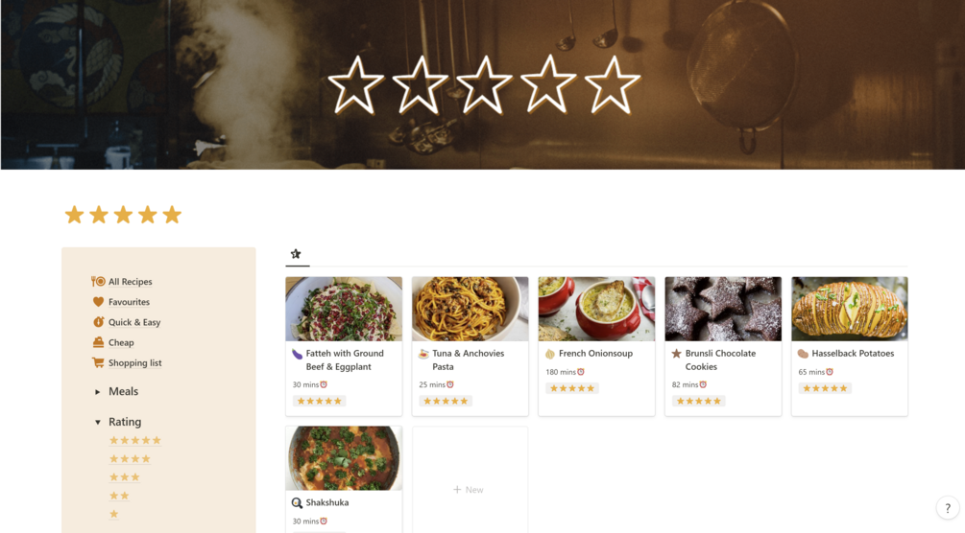Click the star icon beside Brunsli Chocolate Cookies
This screenshot has height=533, width=965.
point(676,354)
